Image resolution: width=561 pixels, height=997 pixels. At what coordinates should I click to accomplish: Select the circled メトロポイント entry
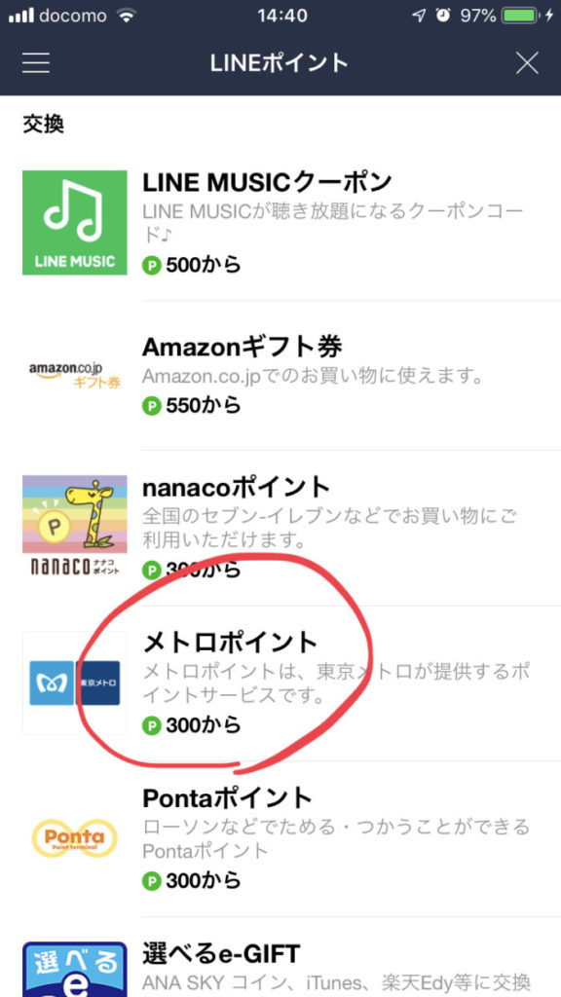[344, 683]
